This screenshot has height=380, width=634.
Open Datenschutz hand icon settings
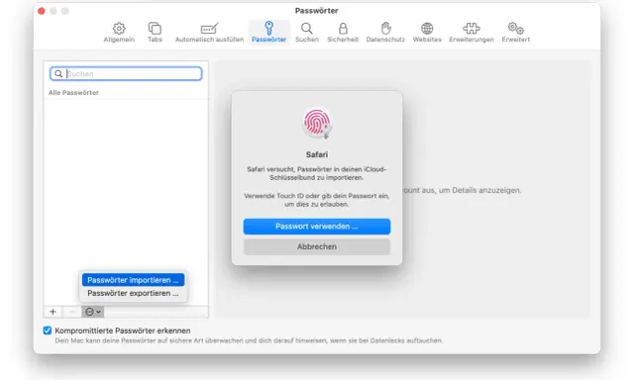[x=385, y=32]
